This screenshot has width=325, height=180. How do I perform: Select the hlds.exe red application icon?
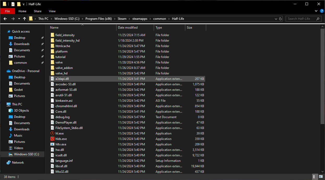pos(52,139)
